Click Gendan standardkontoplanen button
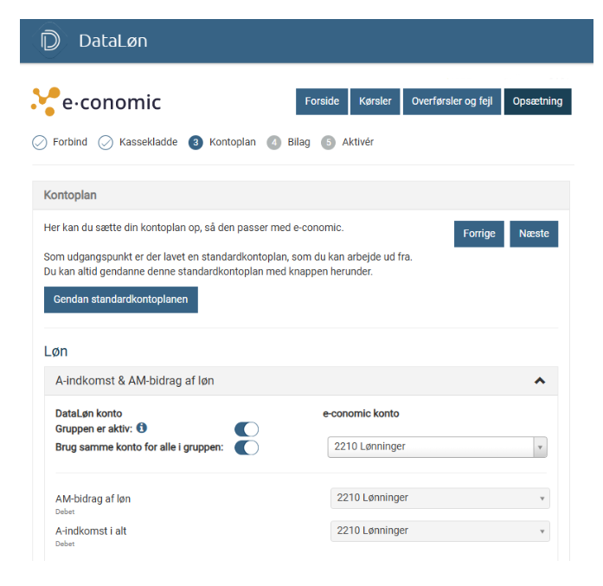Viewport: 603px width, 586px height. pyautogui.click(x=121, y=299)
